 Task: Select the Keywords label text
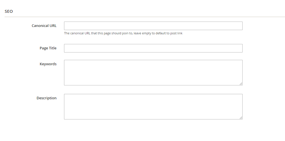click(48, 64)
